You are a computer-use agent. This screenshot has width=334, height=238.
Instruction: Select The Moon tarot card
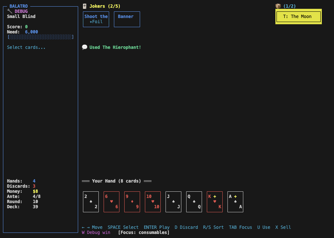click(x=298, y=17)
